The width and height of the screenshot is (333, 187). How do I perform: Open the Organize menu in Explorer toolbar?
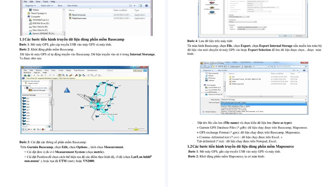(30, 6)
